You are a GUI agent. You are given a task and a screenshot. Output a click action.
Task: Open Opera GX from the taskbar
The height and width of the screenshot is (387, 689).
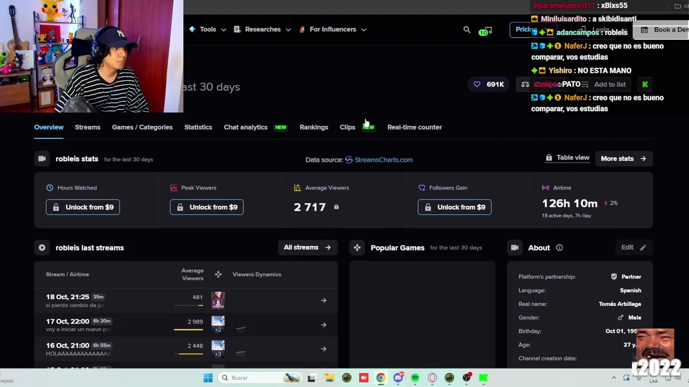click(432, 378)
